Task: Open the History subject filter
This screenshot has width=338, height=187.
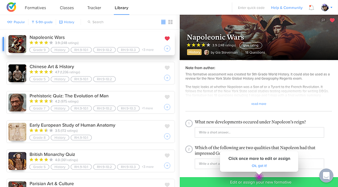Action: pos(67,22)
